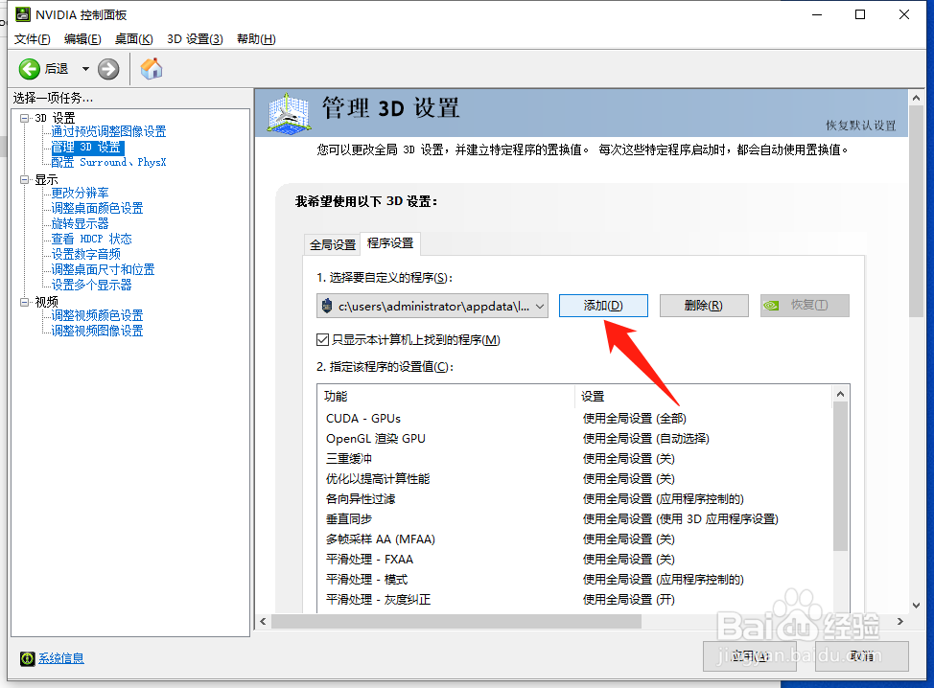Toggle 只显示本计算机上找到的程序 checkbox
Viewport: 934px width, 688px height.
coord(323,340)
